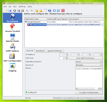Click the Backen column header
Image resolution: width=107 pixels, height=102 pixels.
65,19
